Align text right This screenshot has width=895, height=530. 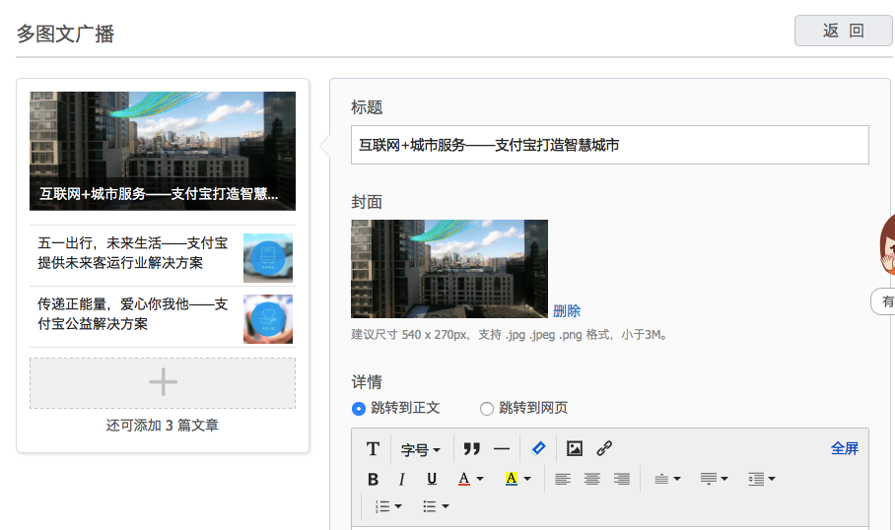(622, 479)
